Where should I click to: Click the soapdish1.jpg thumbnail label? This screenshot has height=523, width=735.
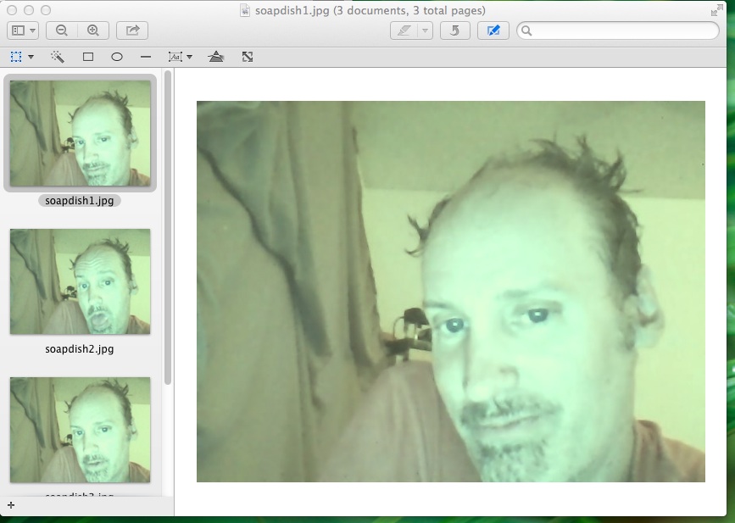pyautogui.click(x=80, y=201)
